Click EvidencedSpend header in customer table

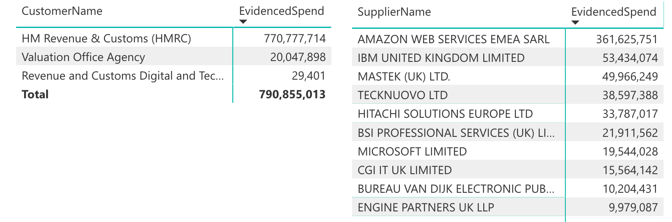(281, 11)
